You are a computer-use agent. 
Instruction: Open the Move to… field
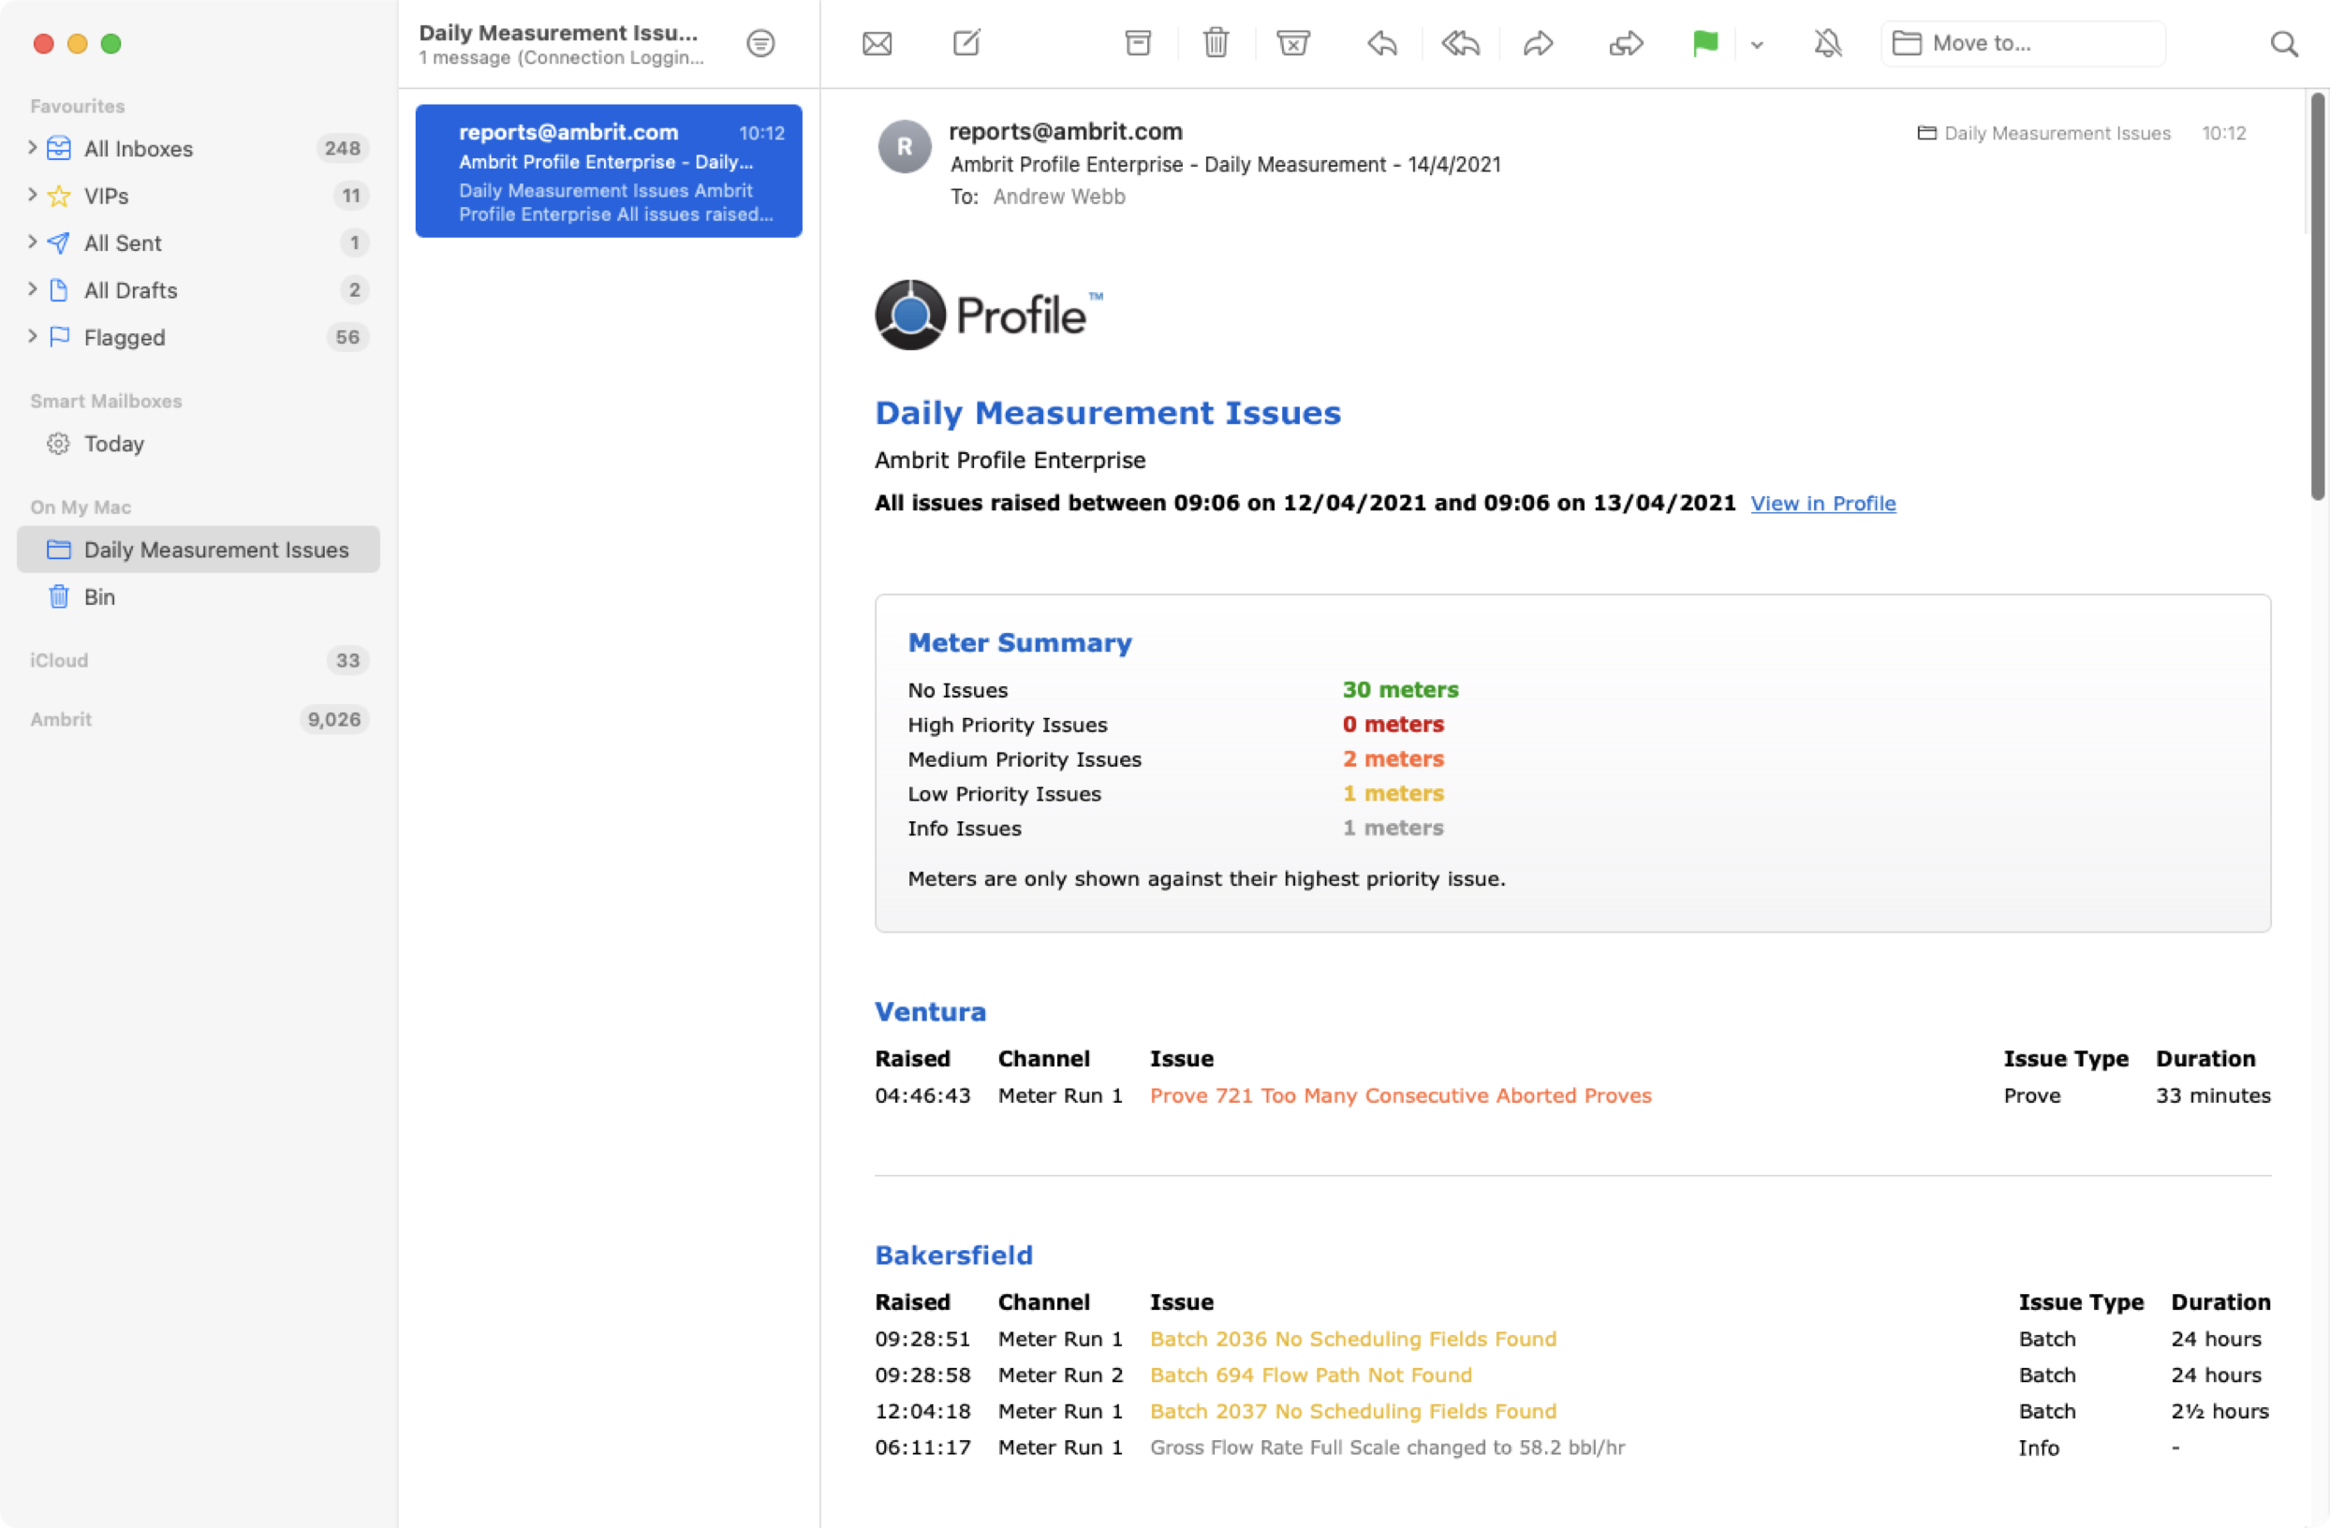pyautogui.click(x=2023, y=43)
